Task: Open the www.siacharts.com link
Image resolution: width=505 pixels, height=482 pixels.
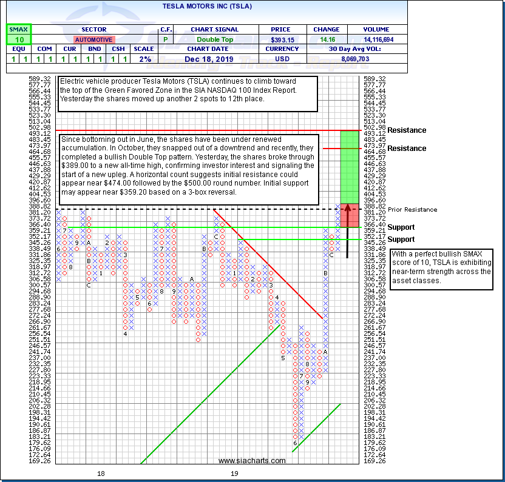Action: pos(251,461)
